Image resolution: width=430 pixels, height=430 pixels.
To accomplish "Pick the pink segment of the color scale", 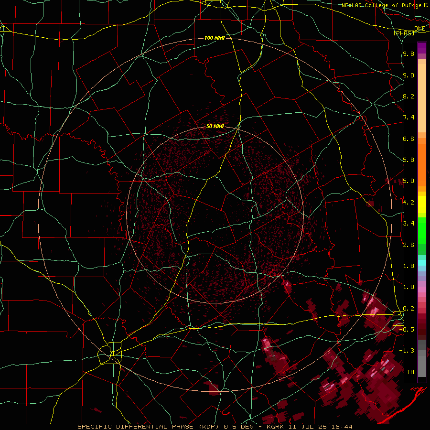I will [422, 290].
